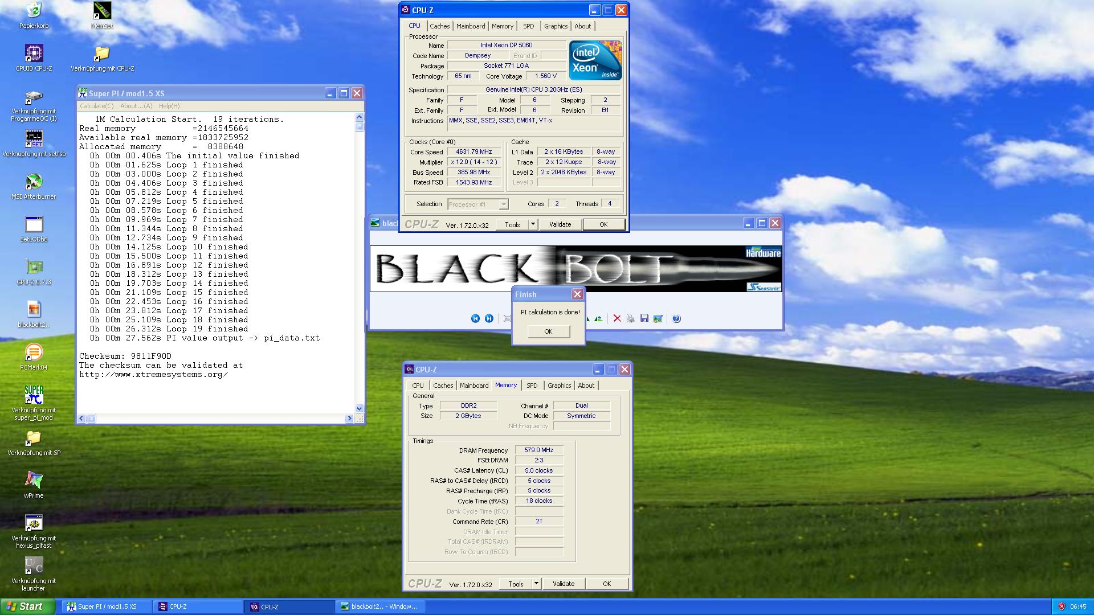Image resolution: width=1094 pixels, height=615 pixels.
Task: Close the Finish dialog with its X
Action: pos(577,294)
